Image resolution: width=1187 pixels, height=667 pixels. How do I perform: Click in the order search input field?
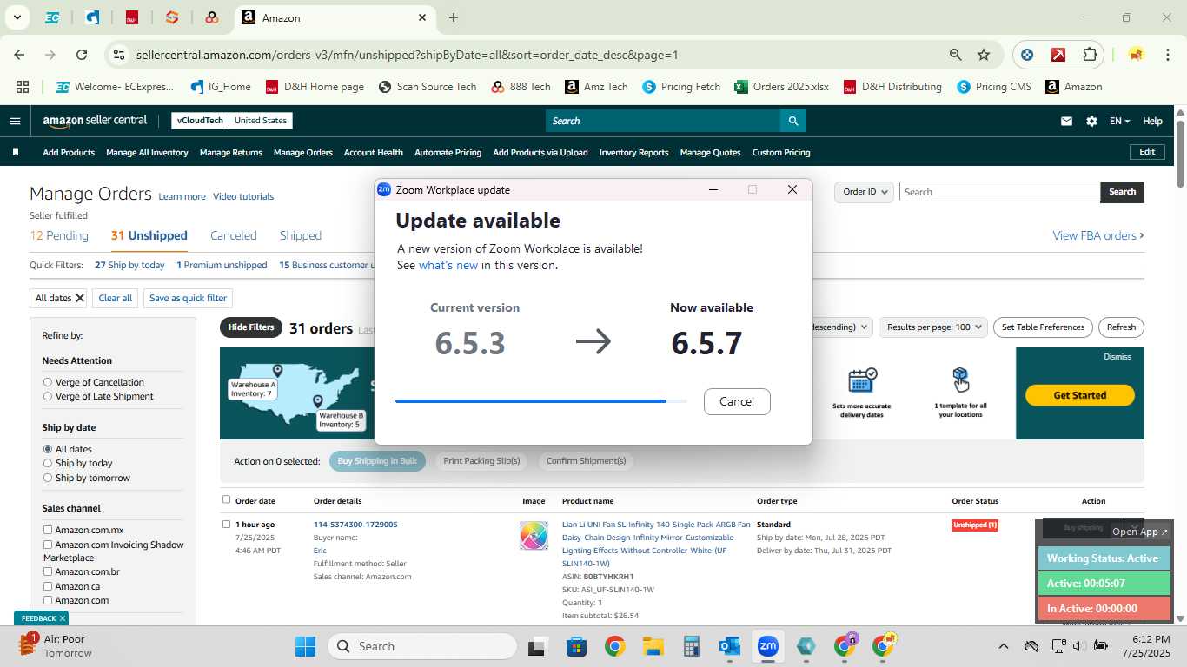(999, 192)
